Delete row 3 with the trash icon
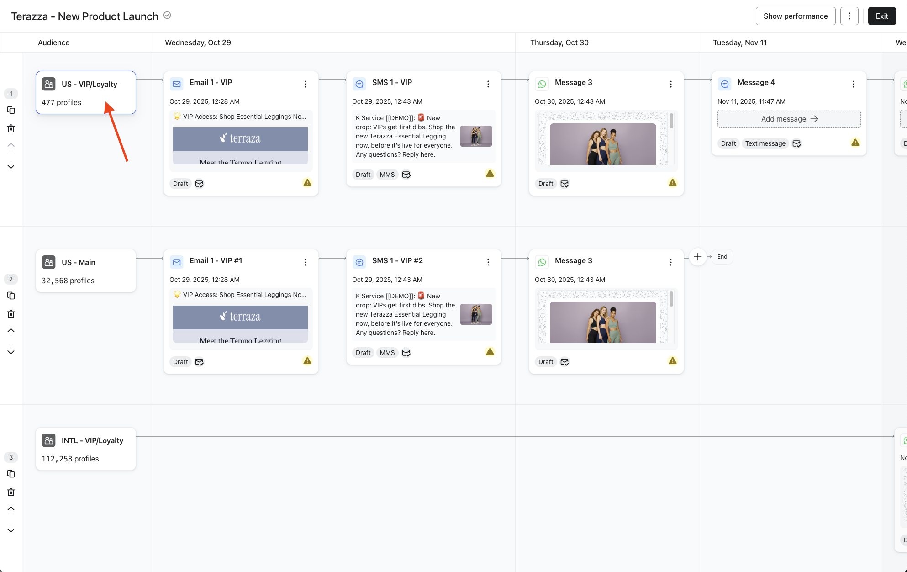 coord(11,492)
